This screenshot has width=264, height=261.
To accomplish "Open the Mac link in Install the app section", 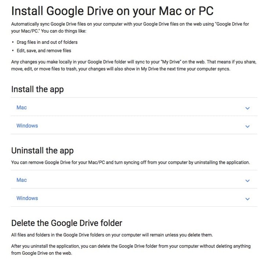I will 22,108.
